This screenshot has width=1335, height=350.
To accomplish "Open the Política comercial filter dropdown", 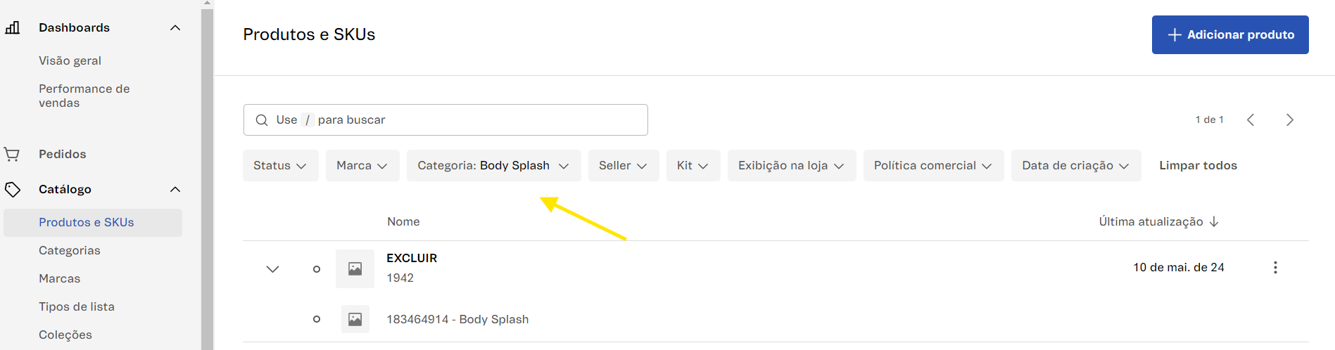I will point(932,166).
